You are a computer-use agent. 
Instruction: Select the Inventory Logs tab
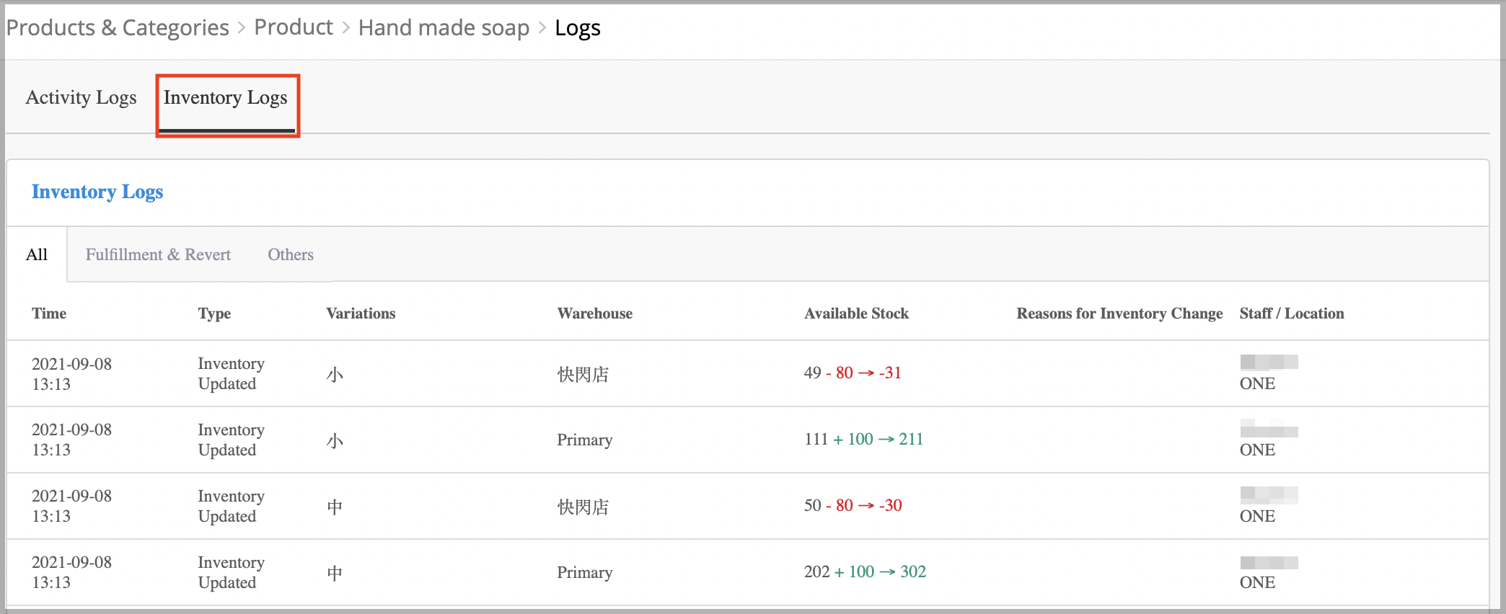click(225, 98)
